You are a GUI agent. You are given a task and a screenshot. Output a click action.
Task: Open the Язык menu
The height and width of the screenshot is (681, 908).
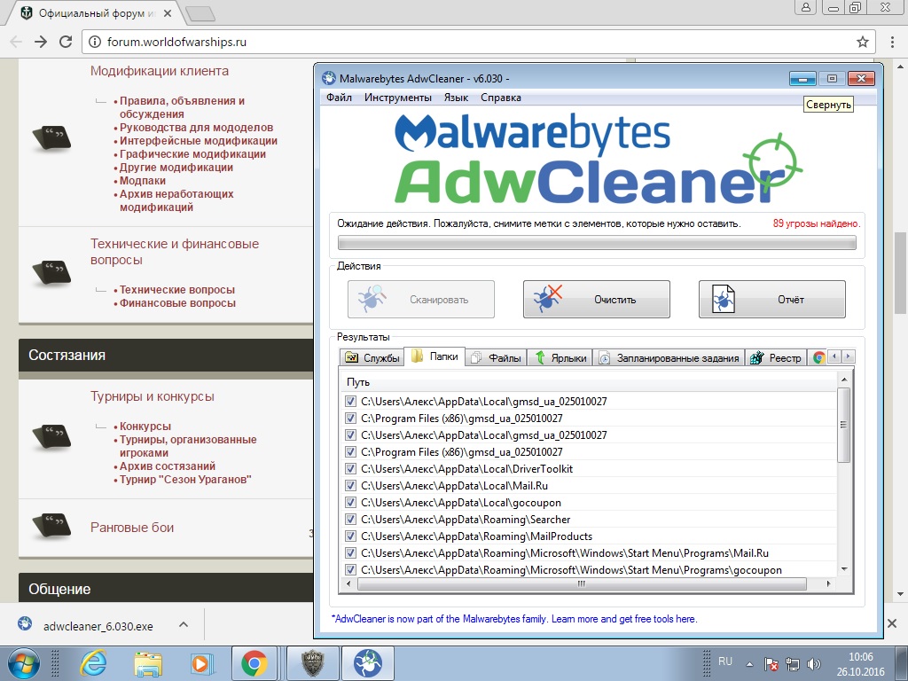pyautogui.click(x=456, y=98)
